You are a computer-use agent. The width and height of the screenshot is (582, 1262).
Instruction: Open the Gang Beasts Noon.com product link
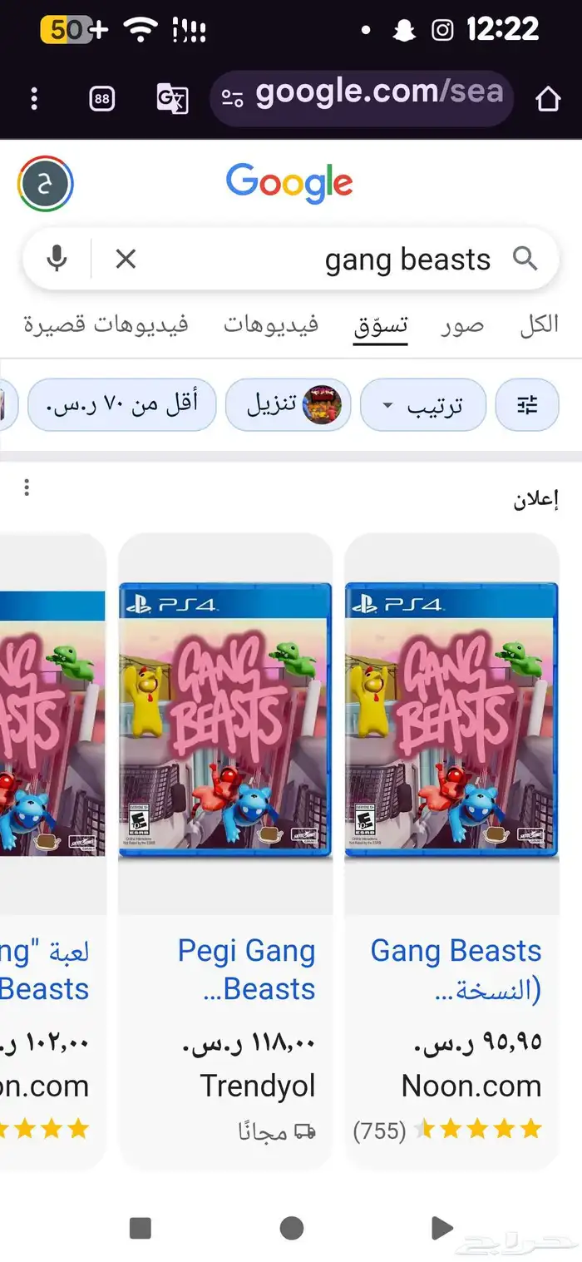point(456,969)
